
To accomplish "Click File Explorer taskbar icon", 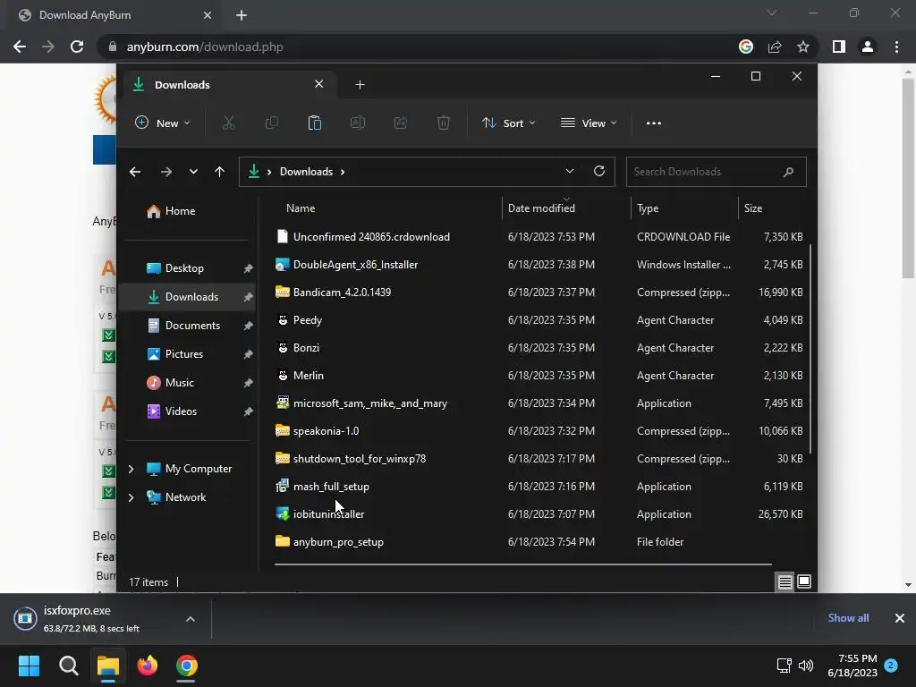I will 108,666.
